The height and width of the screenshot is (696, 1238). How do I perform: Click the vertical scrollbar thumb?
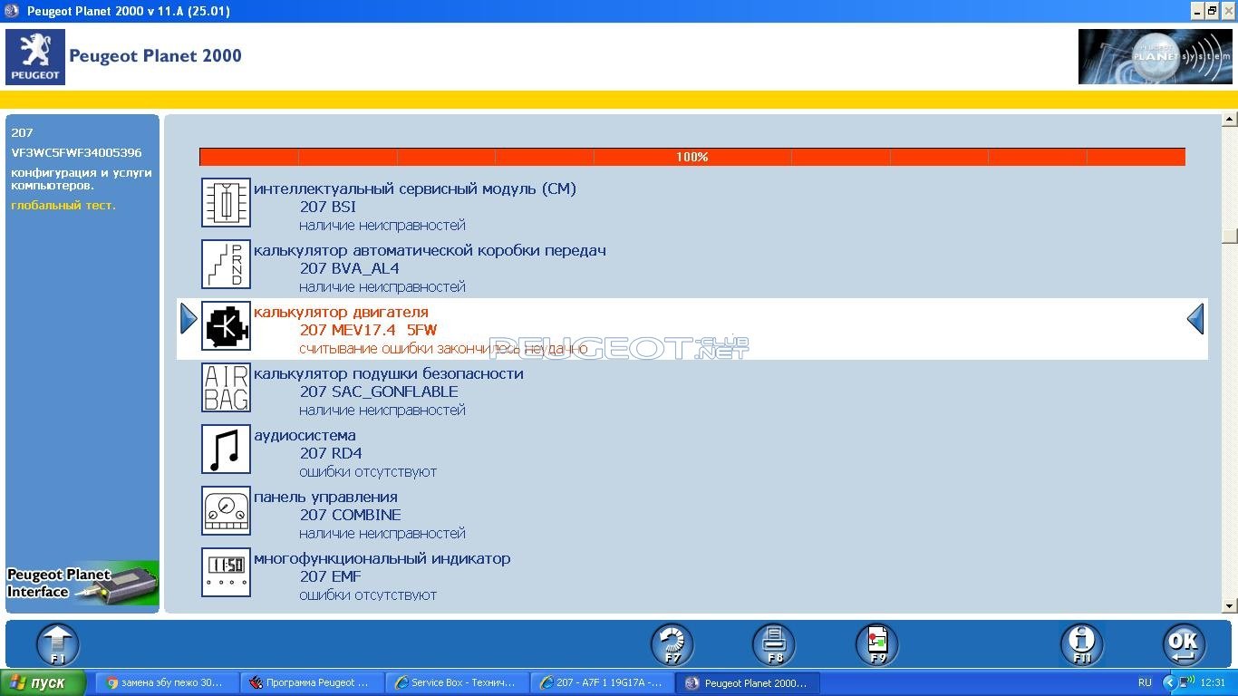click(x=1230, y=236)
